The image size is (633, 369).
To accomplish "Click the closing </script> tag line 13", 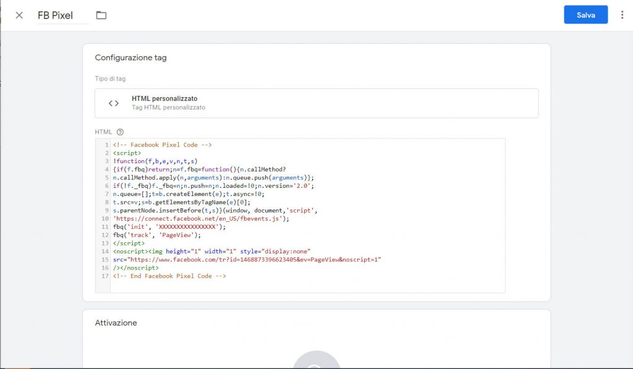I will [129, 244].
